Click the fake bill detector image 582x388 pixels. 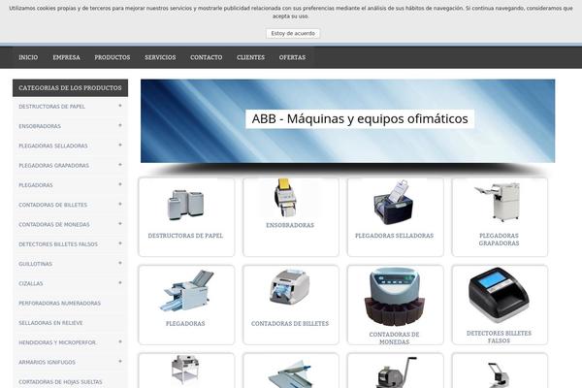[499, 295]
